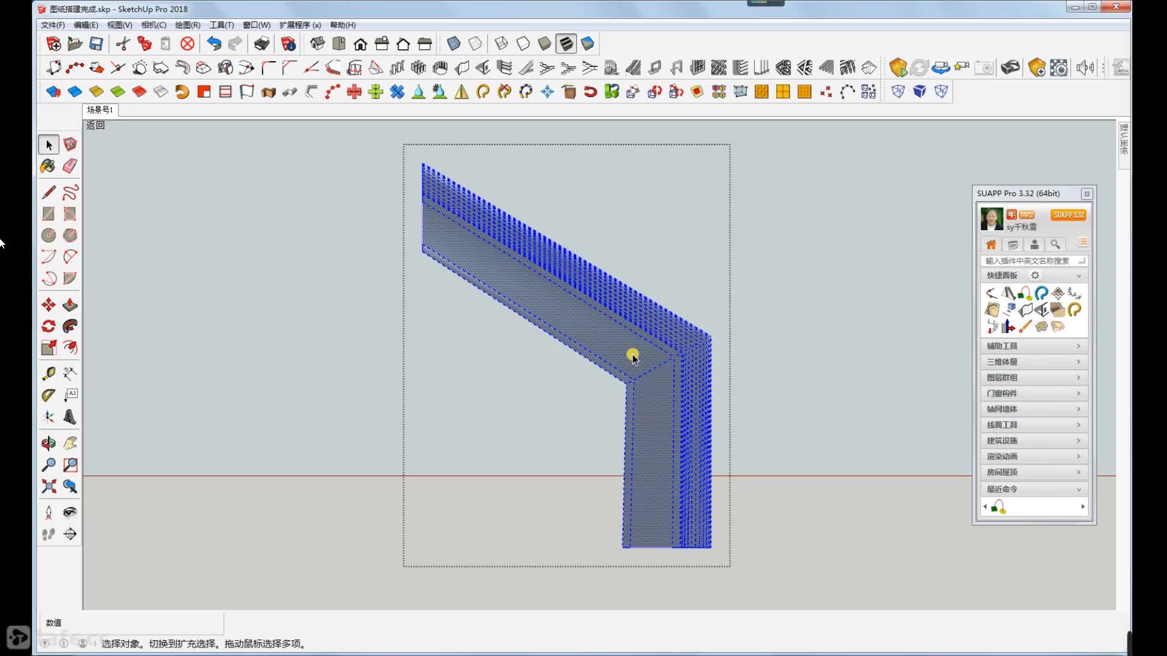Open 快捷面板 gear settings
The width and height of the screenshot is (1167, 656).
[x=1035, y=275]
